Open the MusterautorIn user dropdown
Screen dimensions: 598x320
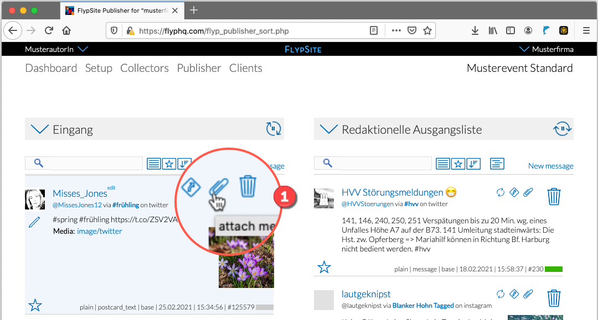[56, 49]
